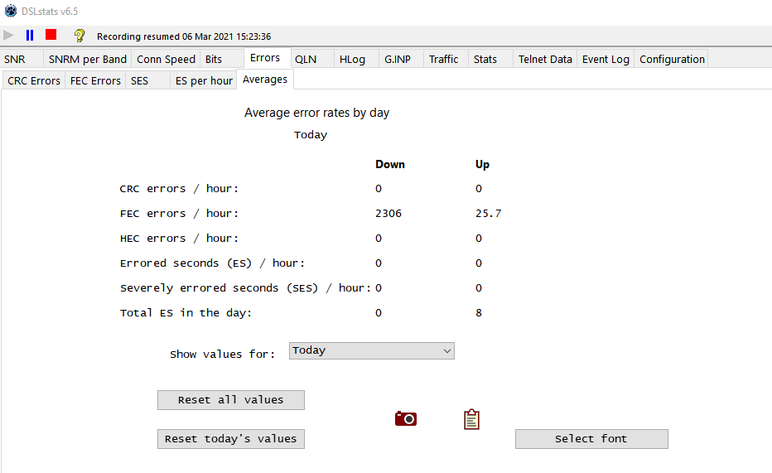Screen dimensions: 772x473
Task: Copy values using the clipboard icon
Action: point(471,419)
